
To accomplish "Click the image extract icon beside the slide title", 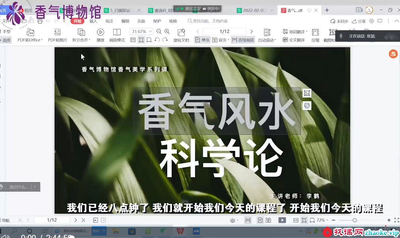I will tap(307, 93).
